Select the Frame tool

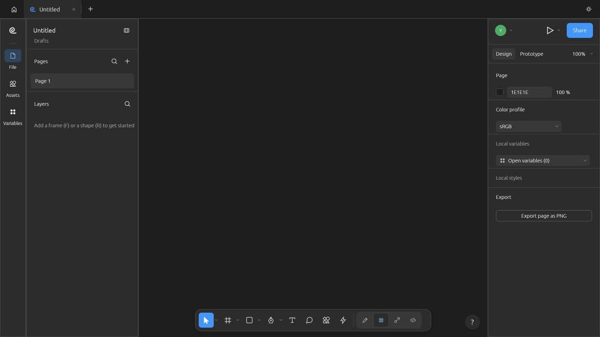point(228,320)
